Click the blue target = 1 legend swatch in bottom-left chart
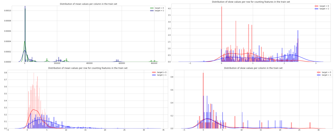 (x=154, y=75)
